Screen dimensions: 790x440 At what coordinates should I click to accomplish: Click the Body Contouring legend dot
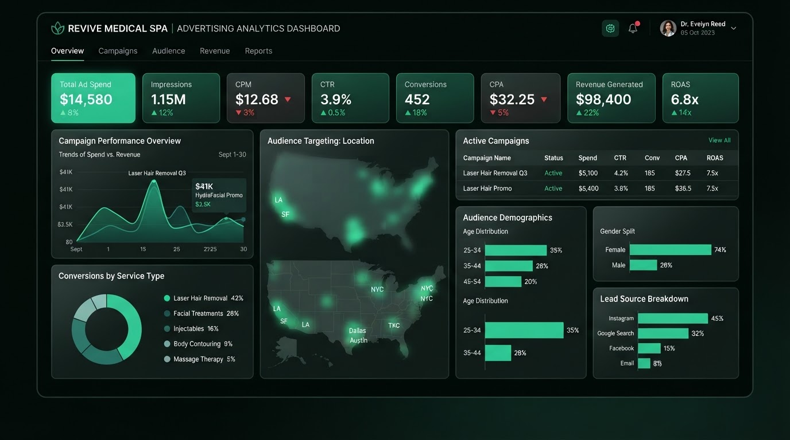[x=167, y=344]
